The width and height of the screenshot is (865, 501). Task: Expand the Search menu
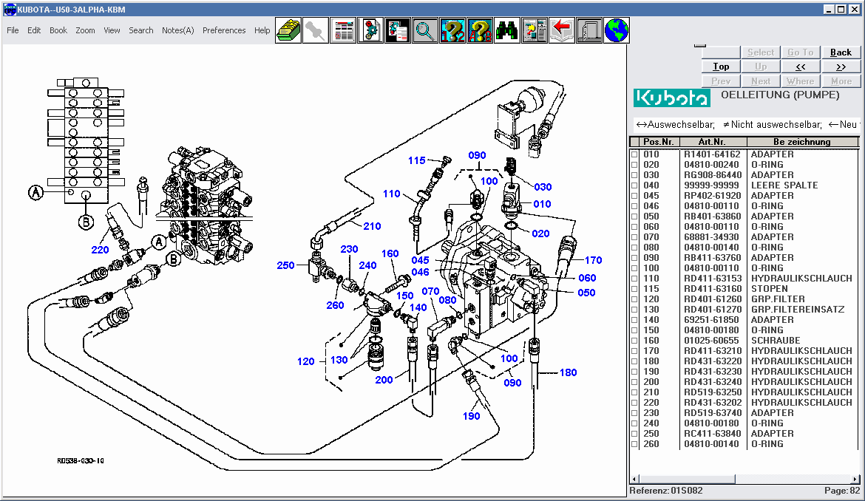tap(140, 30)
